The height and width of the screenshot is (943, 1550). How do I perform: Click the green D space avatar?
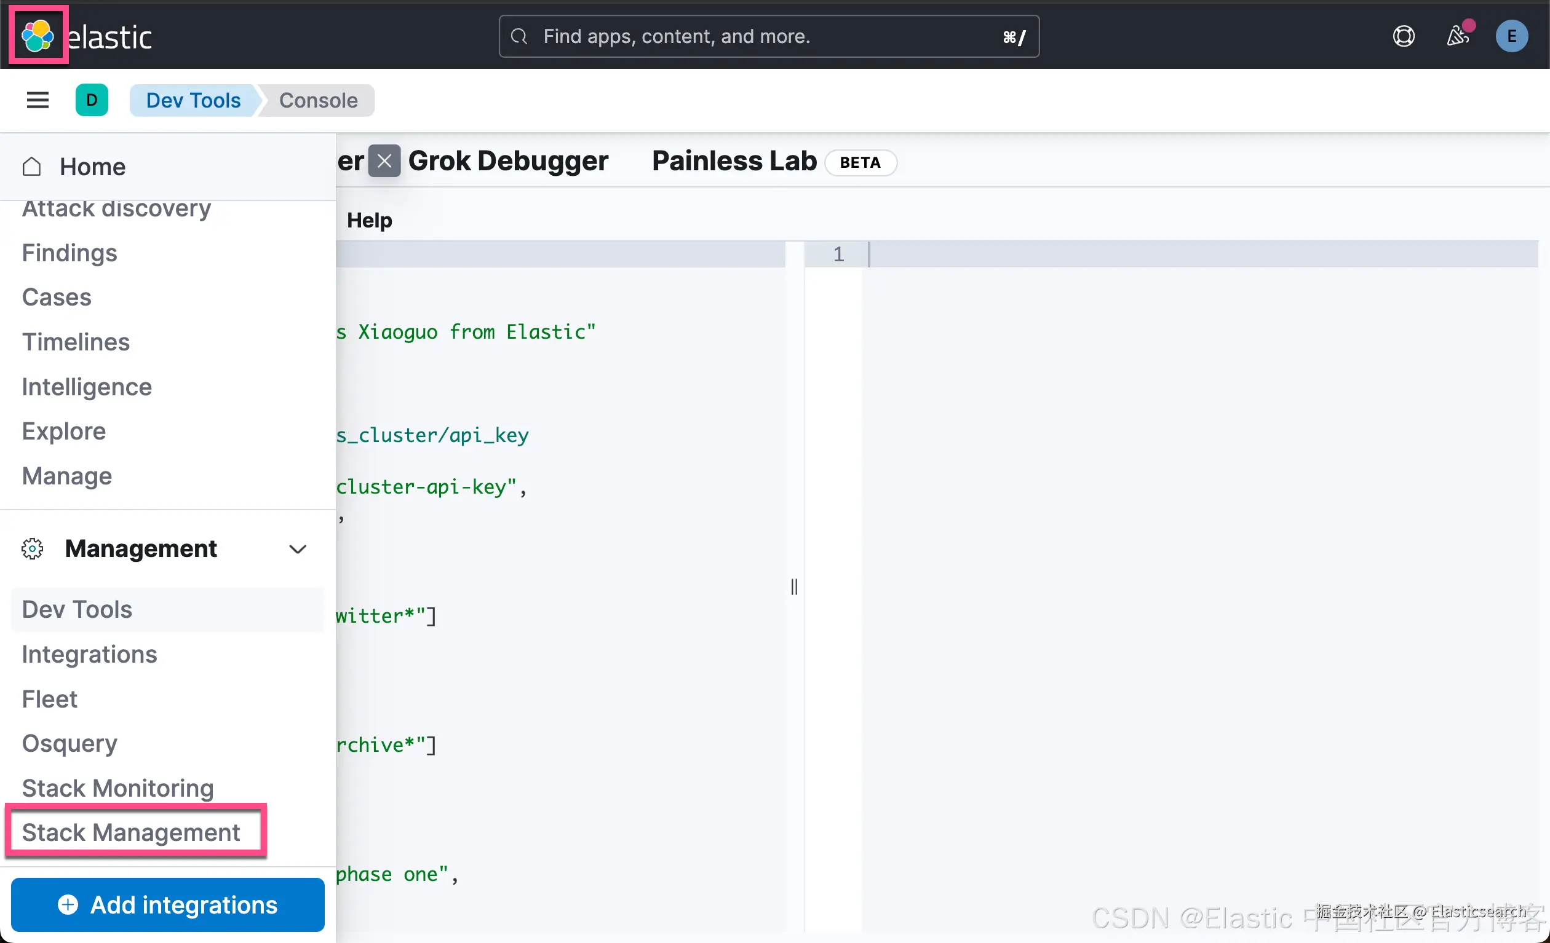click(92, 100)
